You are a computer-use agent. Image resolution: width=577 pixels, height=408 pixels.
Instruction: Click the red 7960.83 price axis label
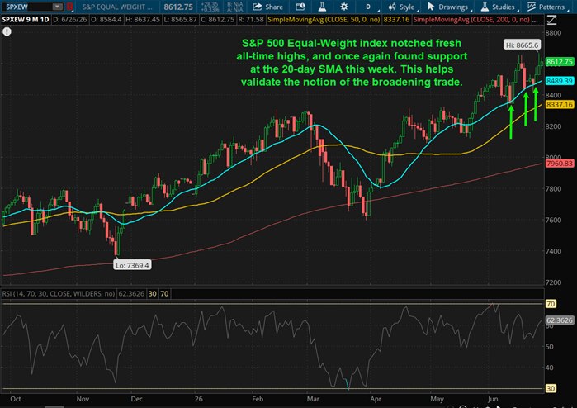[560, 164]
